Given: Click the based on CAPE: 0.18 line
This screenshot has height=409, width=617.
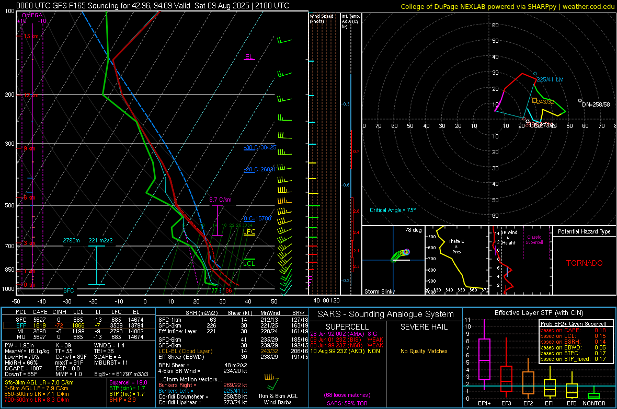Looking at the screenshot, I should 573,330.
